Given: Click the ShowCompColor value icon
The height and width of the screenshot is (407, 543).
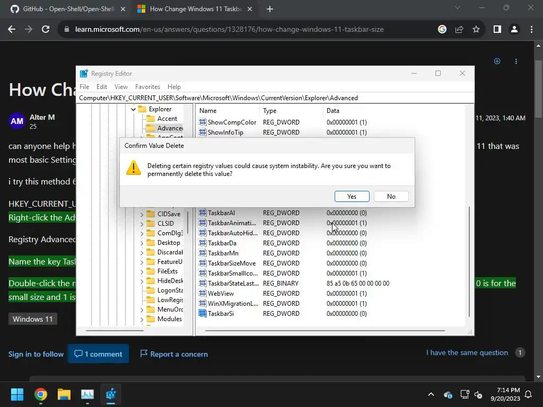Looking at the screenshot, I should [x=203, y=122].
